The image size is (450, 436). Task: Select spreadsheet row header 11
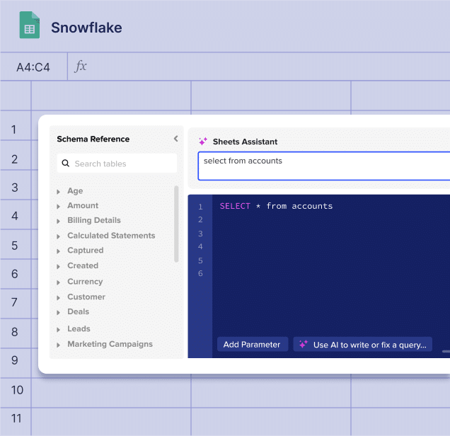16,418
